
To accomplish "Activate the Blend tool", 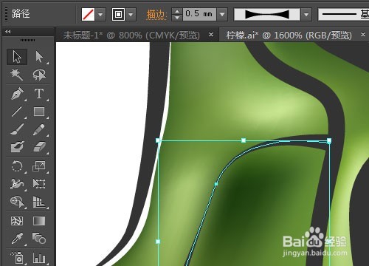I will click(x=39, y=239).
